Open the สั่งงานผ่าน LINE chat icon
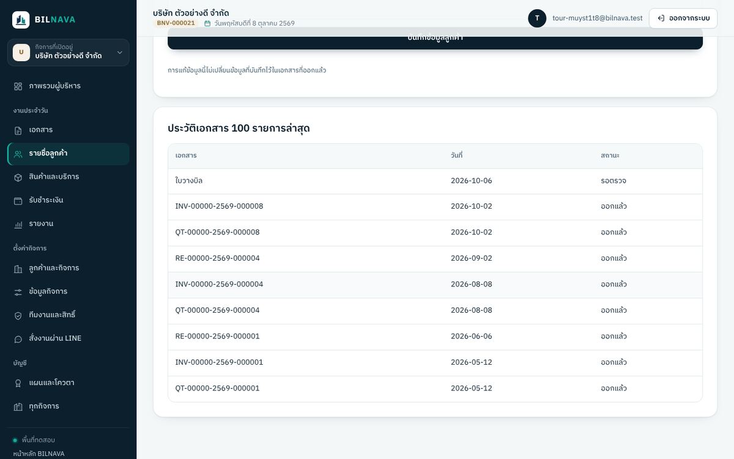 click(x=18, y=338)
